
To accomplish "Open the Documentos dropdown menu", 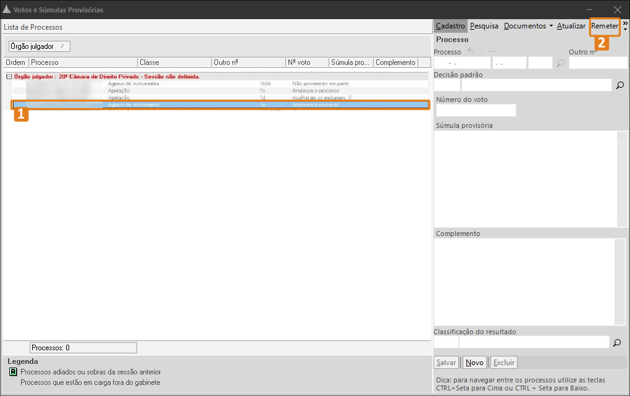I will point(528,26).
